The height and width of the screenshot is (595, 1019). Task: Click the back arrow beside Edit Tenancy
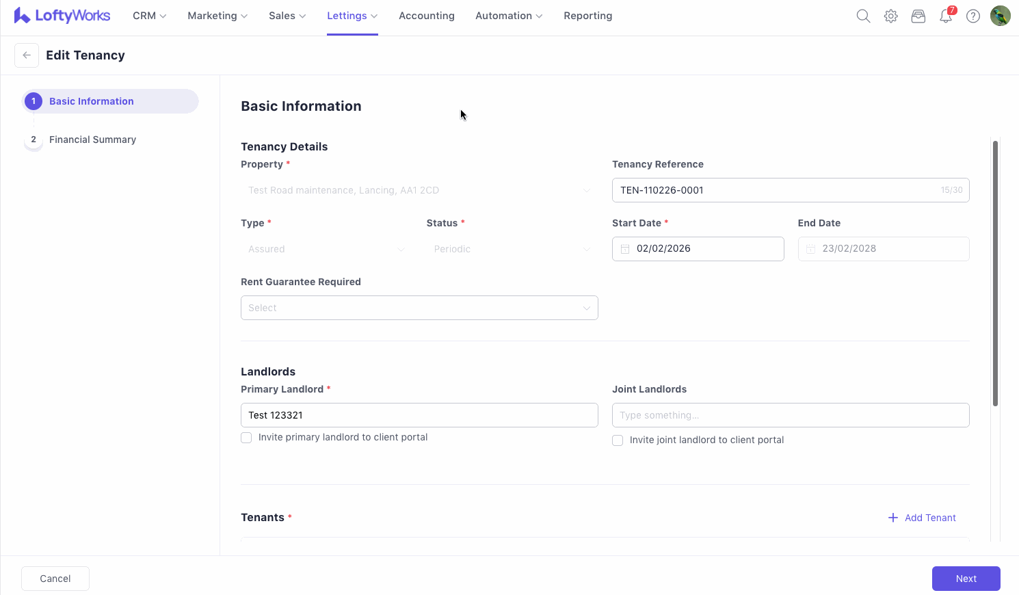(27, 55)
